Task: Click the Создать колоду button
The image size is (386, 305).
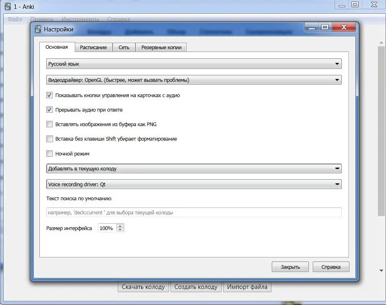Action: (x=196, y=287)
